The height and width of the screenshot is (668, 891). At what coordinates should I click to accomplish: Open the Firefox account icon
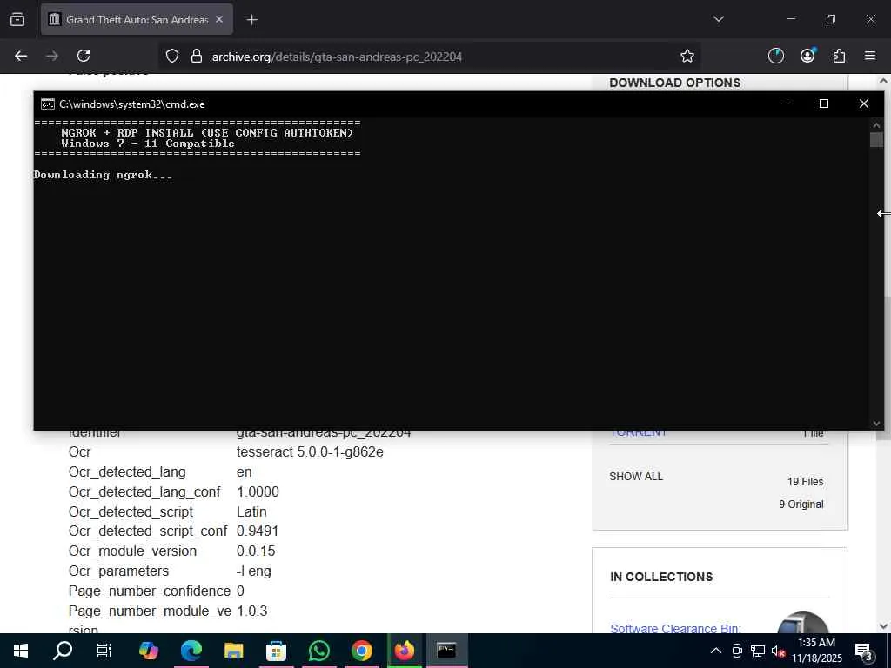(x=807, y=55)
